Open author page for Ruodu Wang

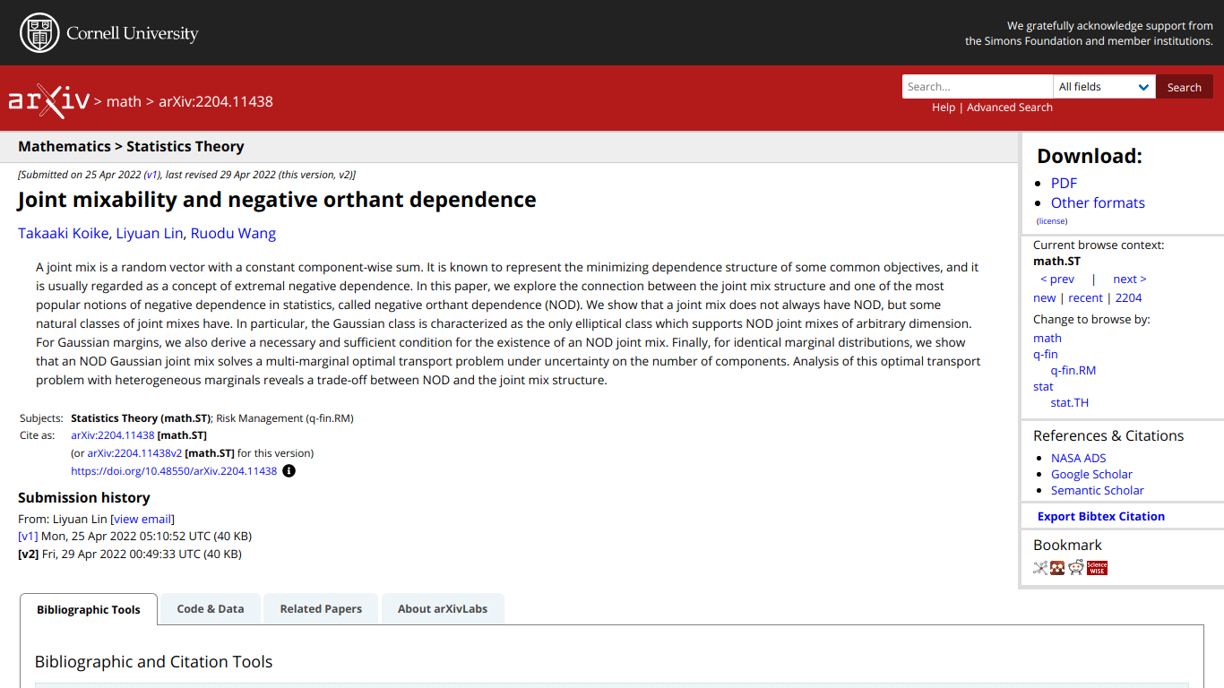[233, 233]
